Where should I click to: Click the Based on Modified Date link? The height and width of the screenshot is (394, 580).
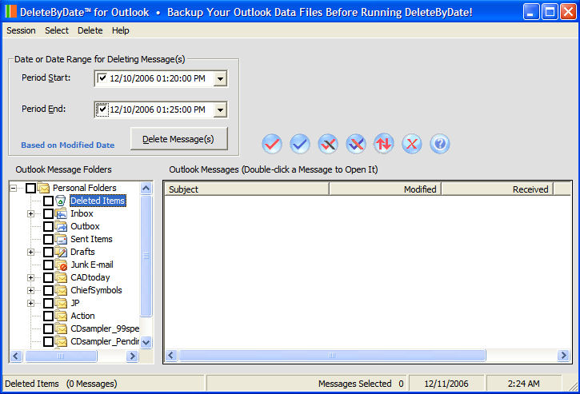(68, 145)
